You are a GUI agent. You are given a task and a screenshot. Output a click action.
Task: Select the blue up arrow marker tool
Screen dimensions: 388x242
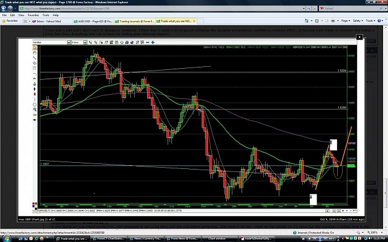pyautogui.click(x=35, y=89)
